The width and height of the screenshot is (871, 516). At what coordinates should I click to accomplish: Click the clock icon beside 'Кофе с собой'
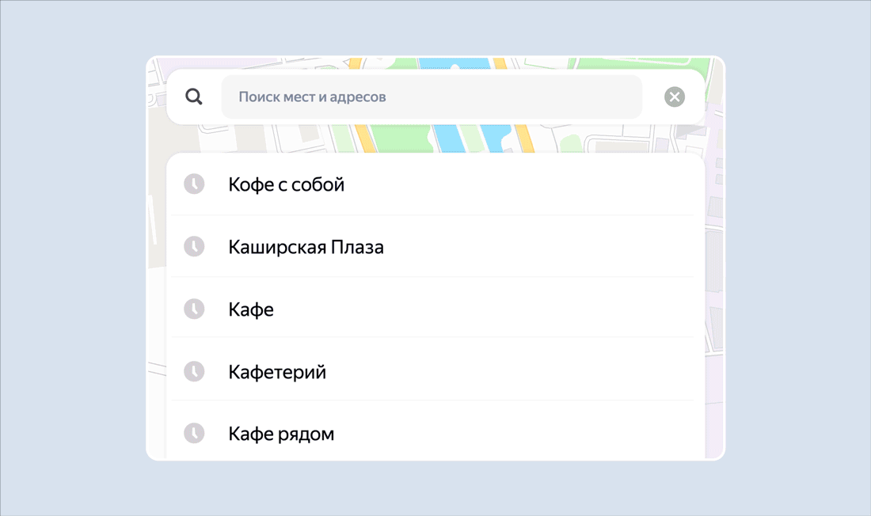coord(194,184)
